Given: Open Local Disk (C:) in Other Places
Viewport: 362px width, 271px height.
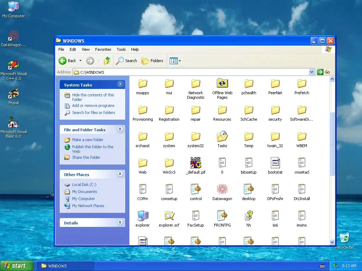Looking at the screenshot, I should click(x=84, y=185).
